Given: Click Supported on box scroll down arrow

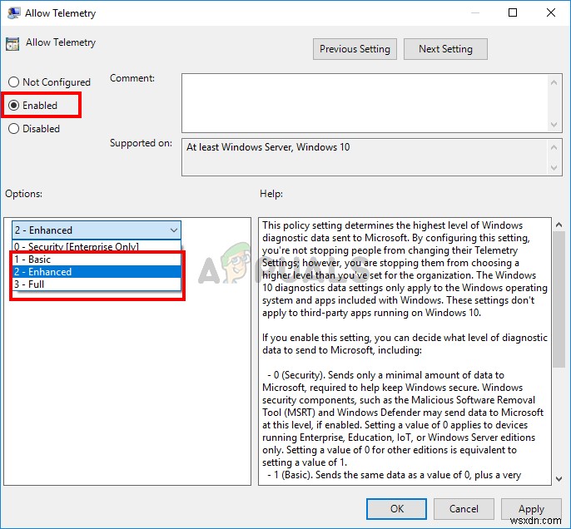Looking at the screenshot, I should (x=554, y=168).
